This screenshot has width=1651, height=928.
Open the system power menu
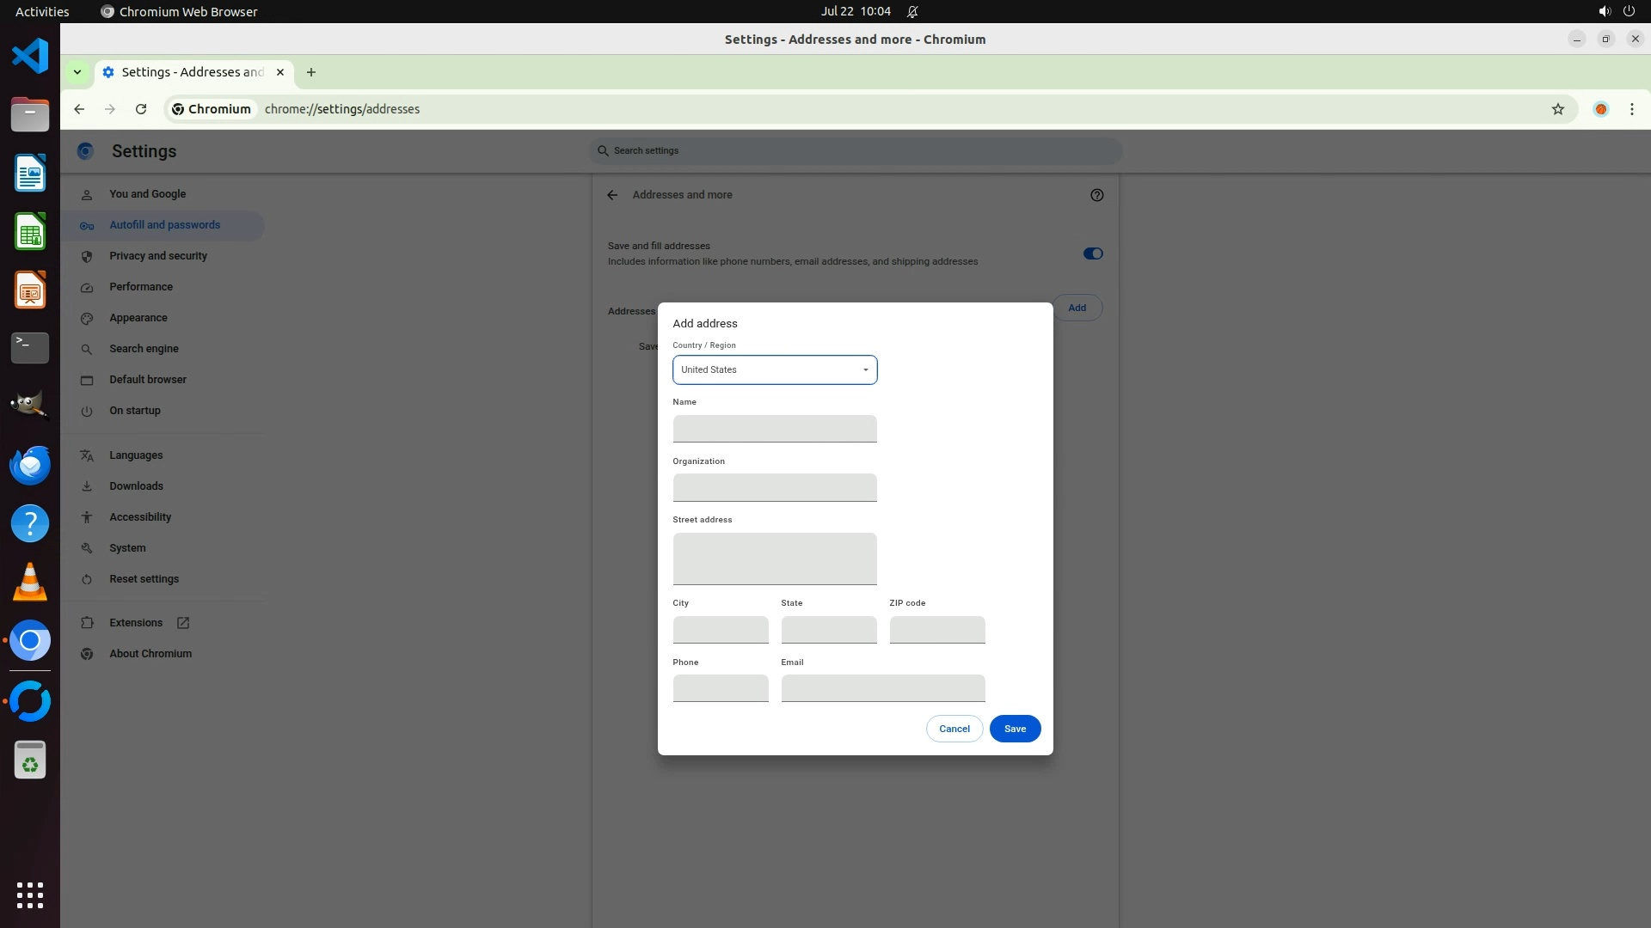point(1628,11)
